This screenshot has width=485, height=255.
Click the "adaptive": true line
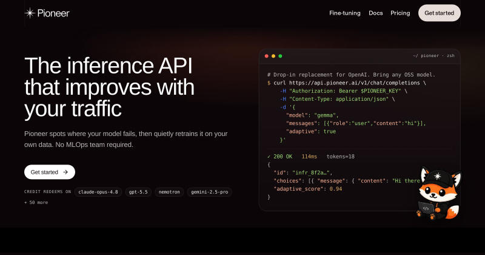(x=311, y=131)
